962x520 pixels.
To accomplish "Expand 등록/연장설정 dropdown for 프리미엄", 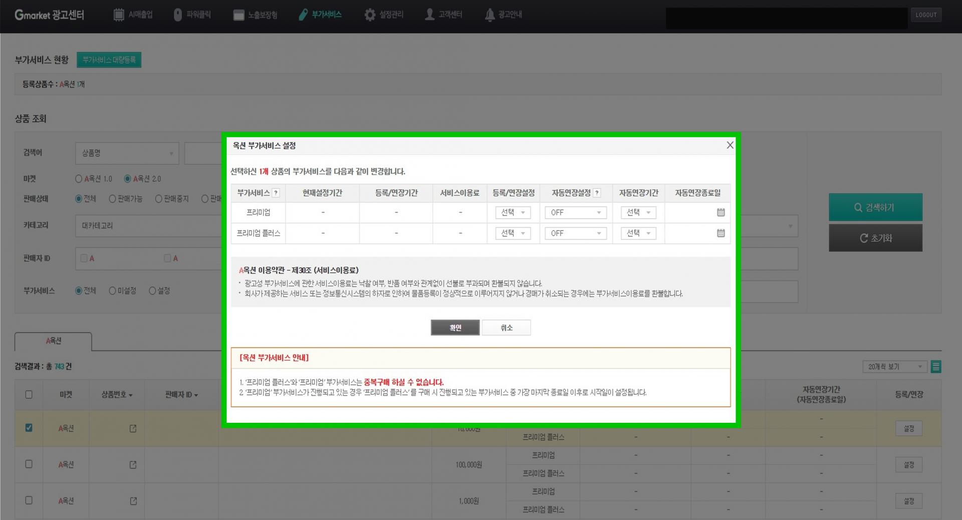I will 513,212.
